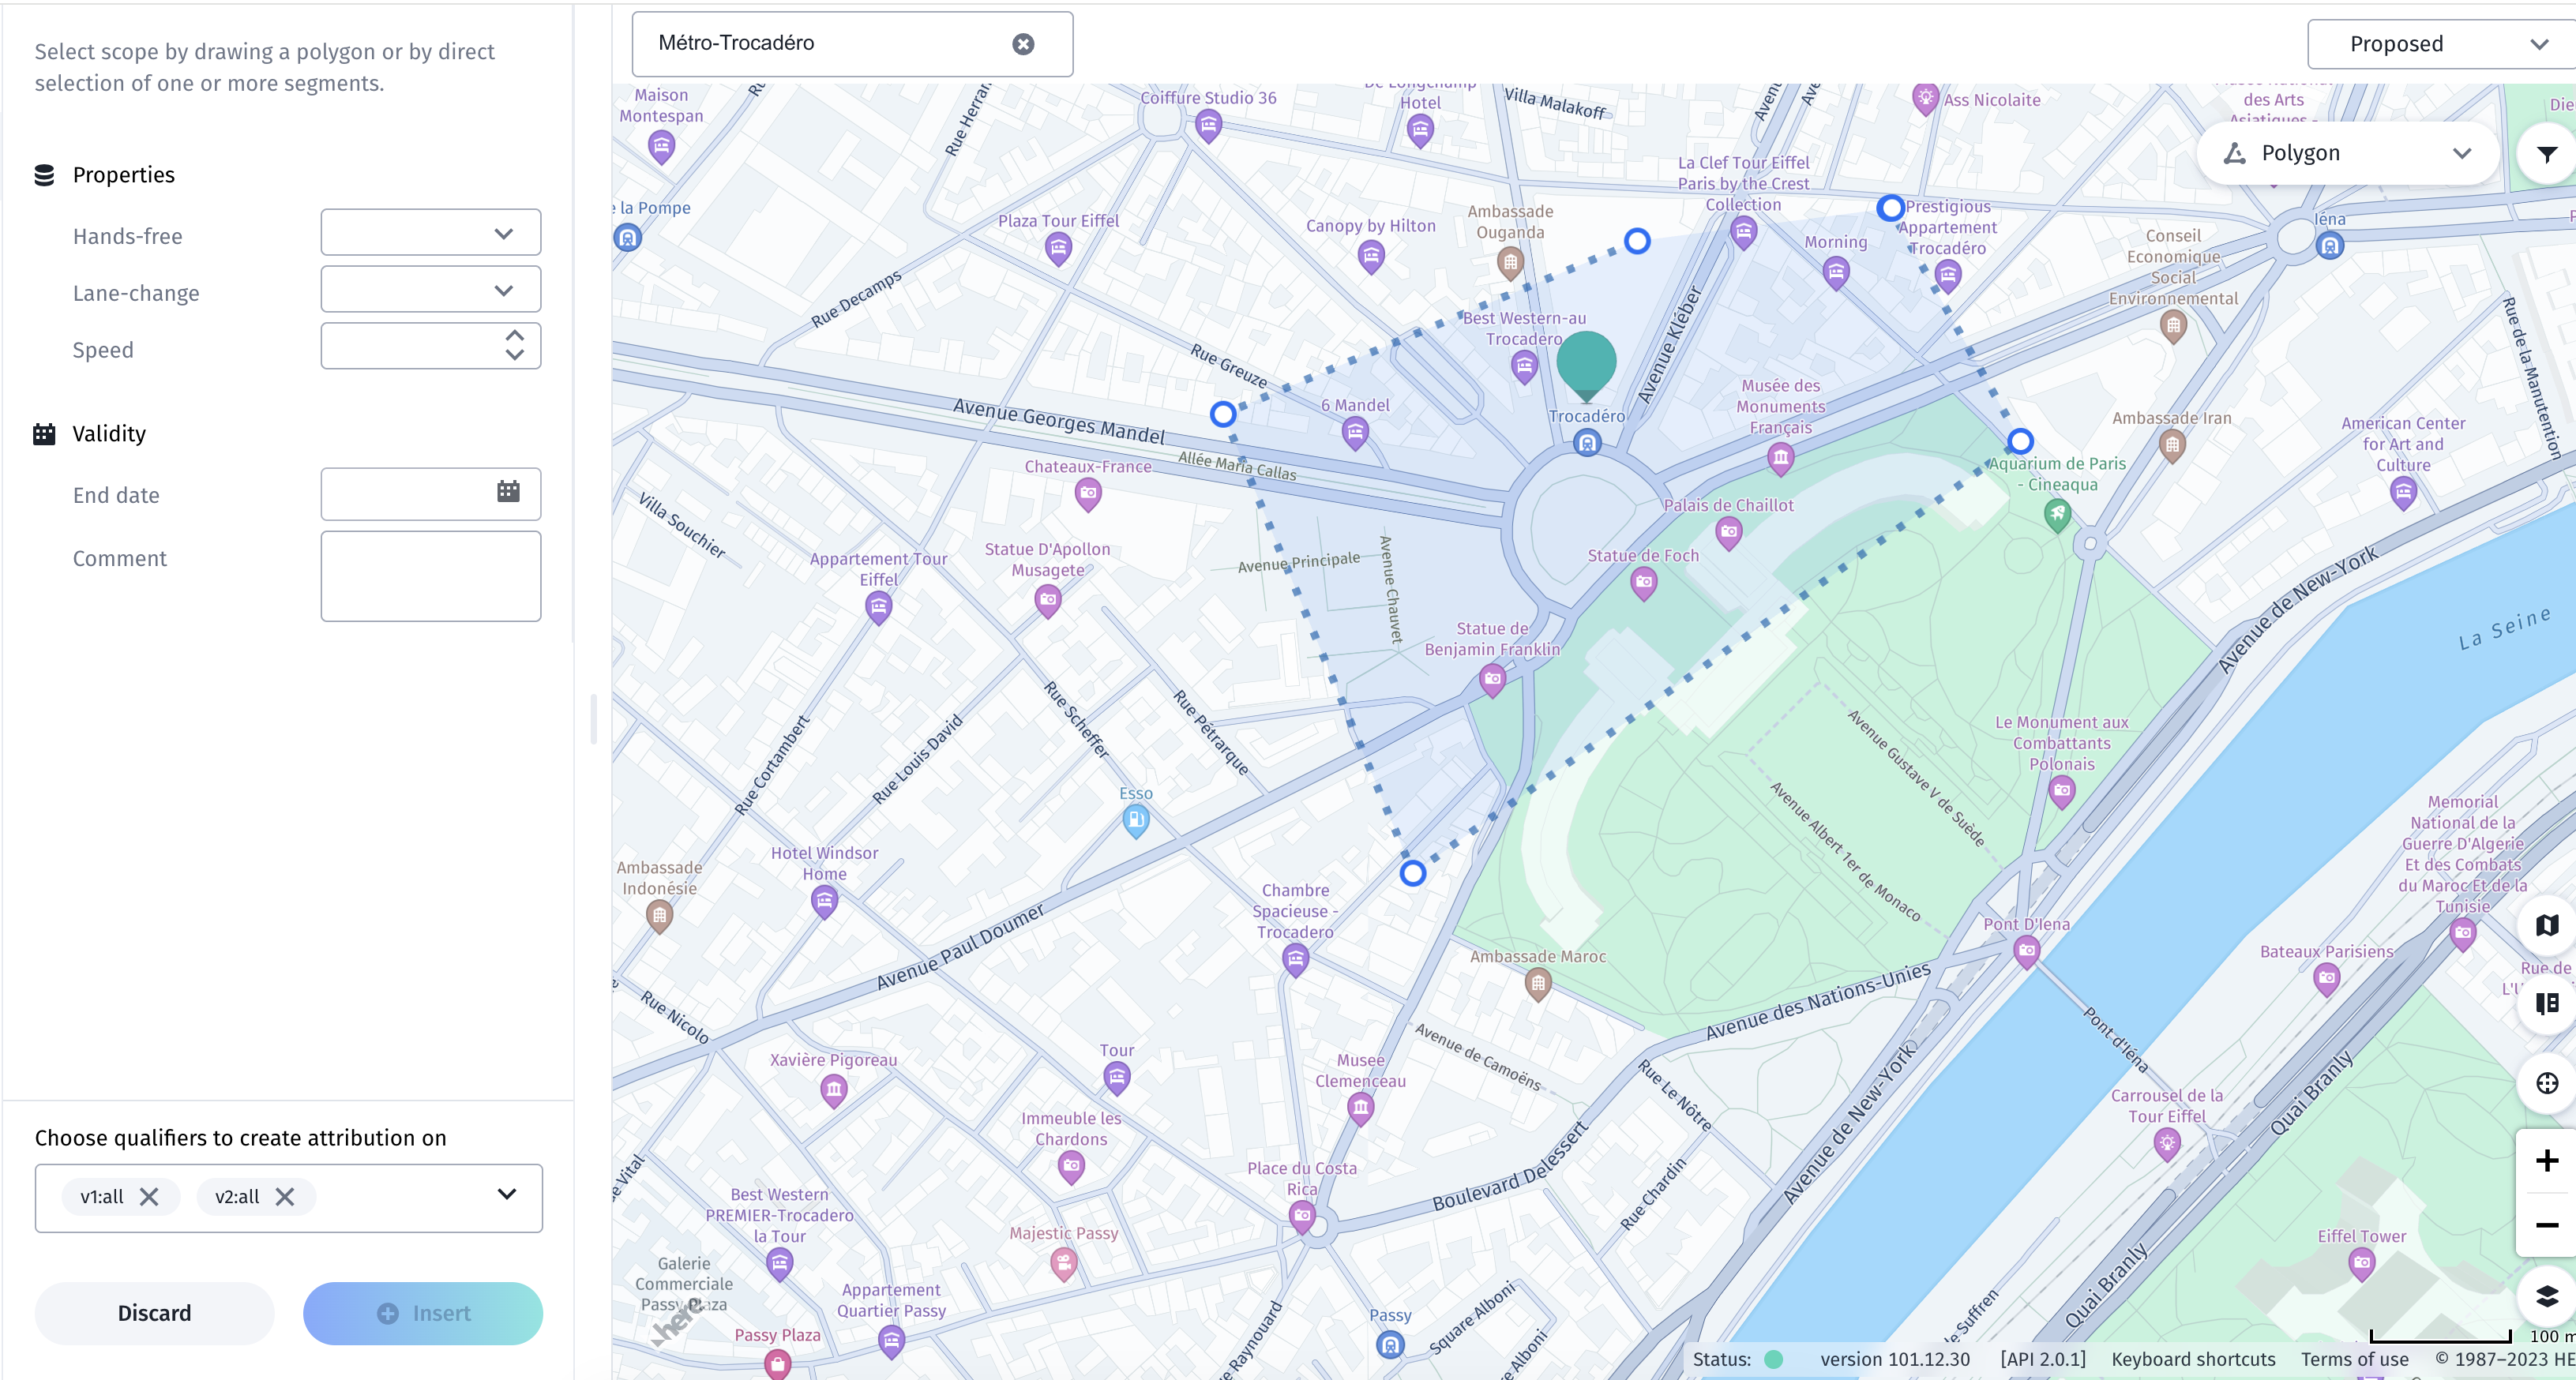The height and width of the screenshot is (1380, 2576).
Task: Open the Polygon selection mode dropdown
Action: coord(2347,153)
